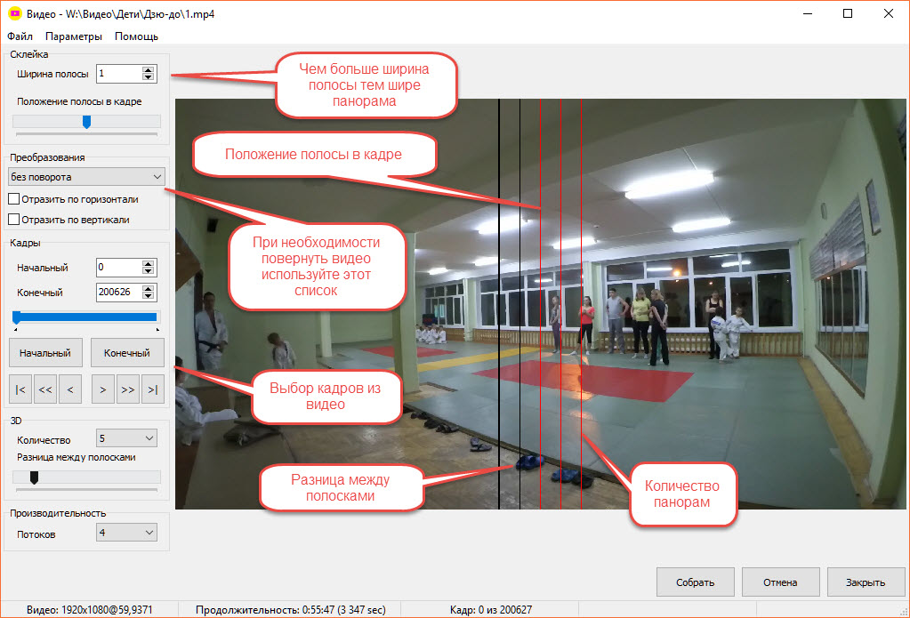
Task: Increase Конечный frame with up arrow
Action: click(149, 288)
